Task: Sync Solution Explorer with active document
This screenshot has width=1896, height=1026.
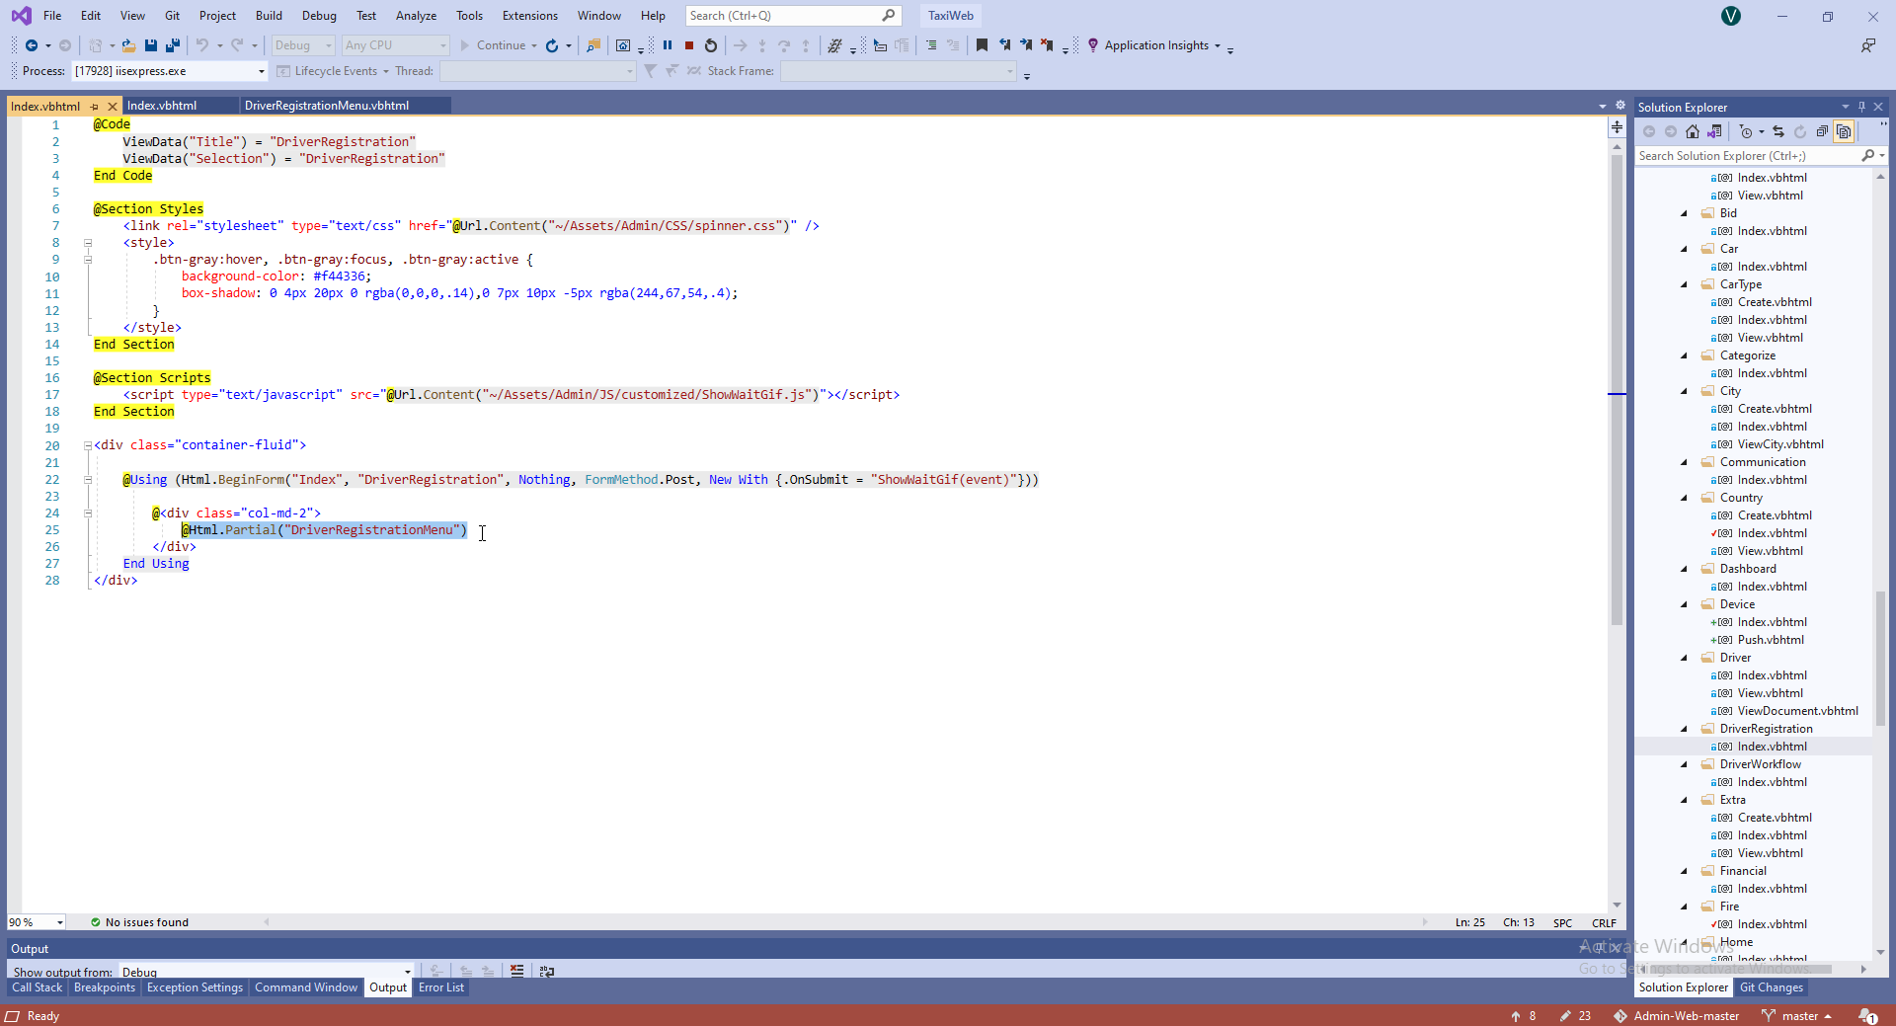Action: point(1778,131)
